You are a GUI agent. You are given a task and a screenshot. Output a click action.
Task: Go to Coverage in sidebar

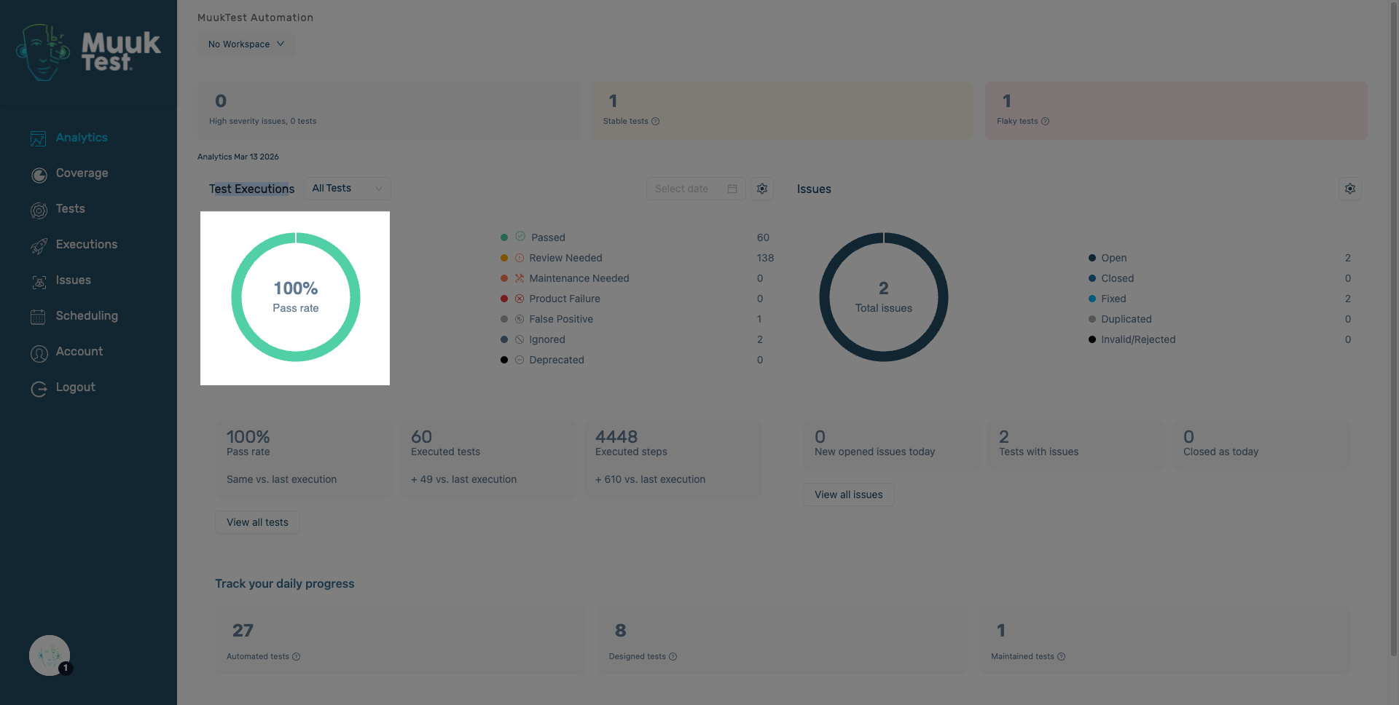[82, 173]
